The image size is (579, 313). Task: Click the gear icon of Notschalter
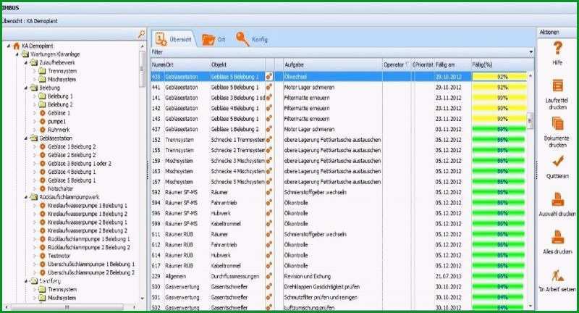(43, 188)
